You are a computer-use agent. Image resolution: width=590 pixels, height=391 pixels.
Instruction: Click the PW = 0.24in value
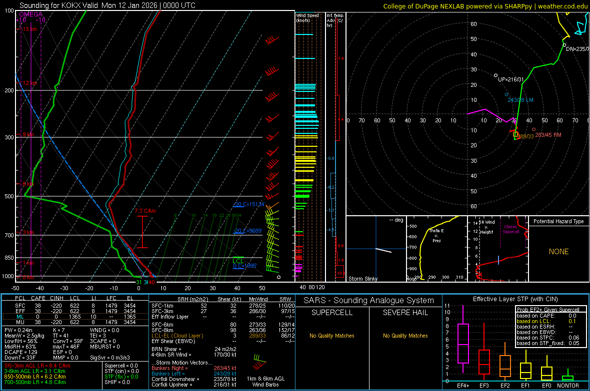tap(19, 330)
